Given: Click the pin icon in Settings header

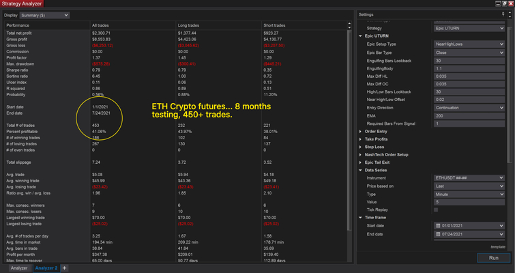Looking at the screenshot, I should 503,14.
